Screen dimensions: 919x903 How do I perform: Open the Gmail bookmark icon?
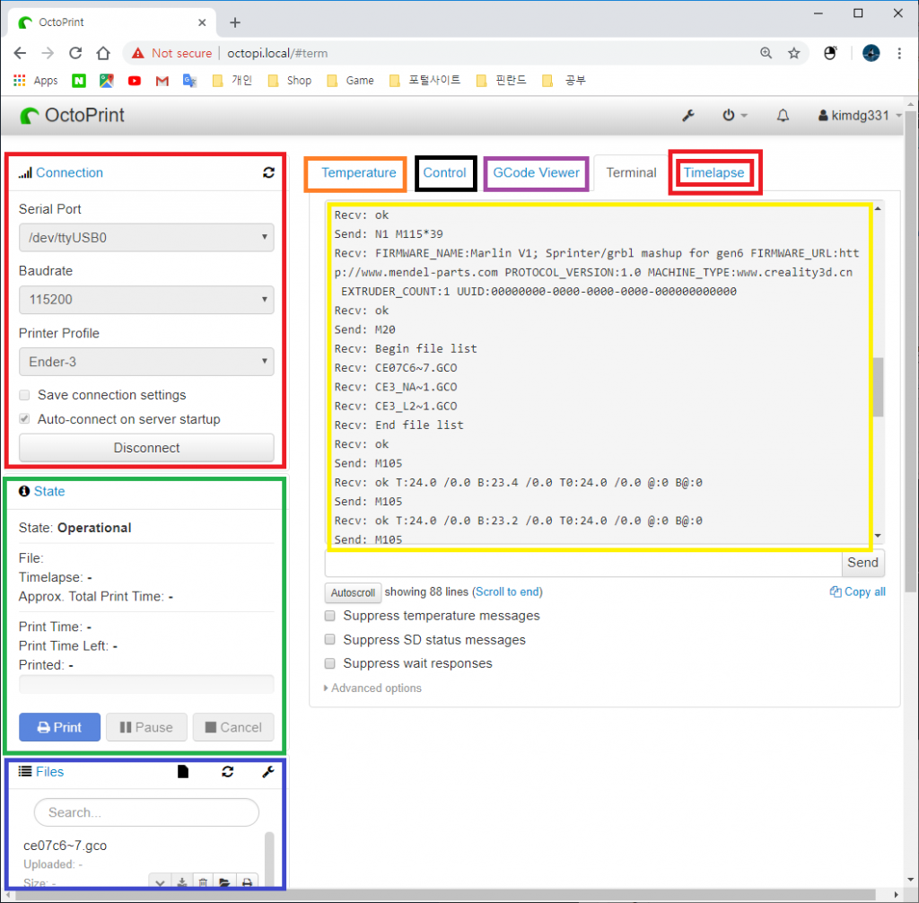pos(162,81)
